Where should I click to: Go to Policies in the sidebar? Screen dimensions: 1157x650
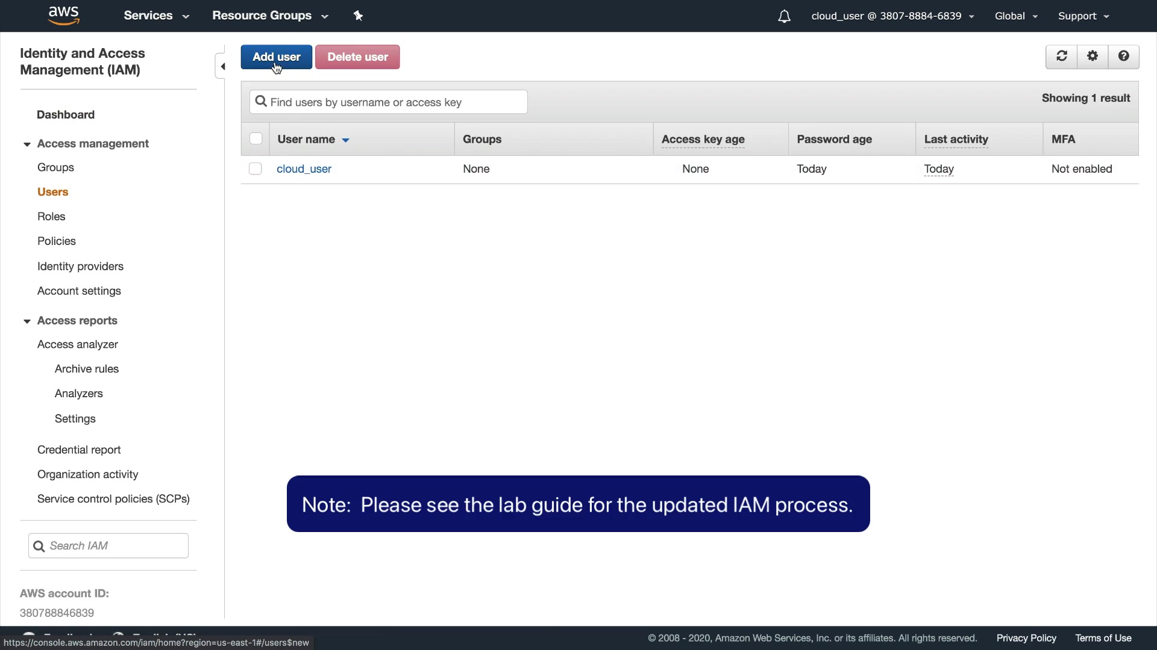pos(57,241)
